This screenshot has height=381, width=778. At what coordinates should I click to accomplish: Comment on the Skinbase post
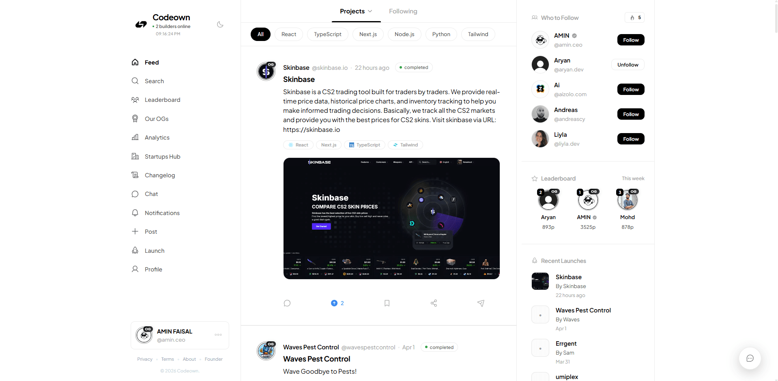tap(287, 303)
